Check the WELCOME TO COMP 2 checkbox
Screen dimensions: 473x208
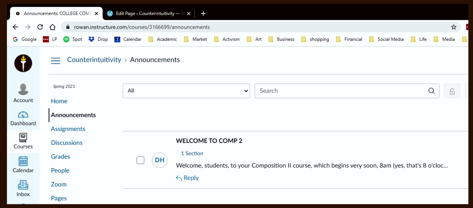[x=140, y=160]
